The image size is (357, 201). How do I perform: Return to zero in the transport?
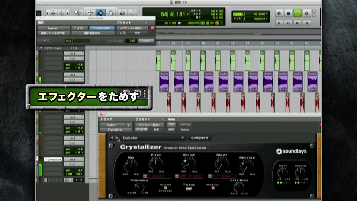pos(279,23)
